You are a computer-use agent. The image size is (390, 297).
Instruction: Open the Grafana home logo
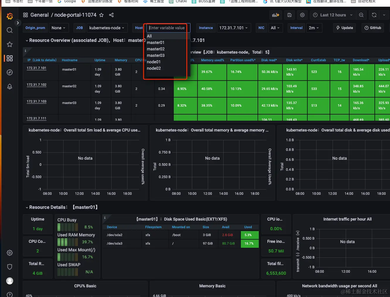(10, 16)
